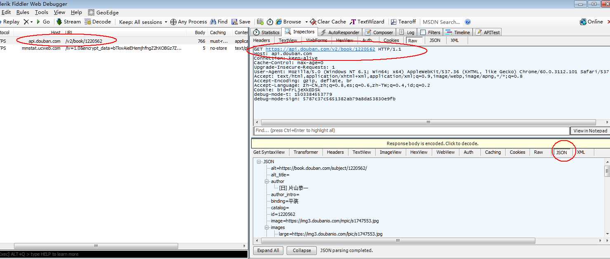Open the response Caching tab
The image size is (610, 259).
click(x=493, y=152)
